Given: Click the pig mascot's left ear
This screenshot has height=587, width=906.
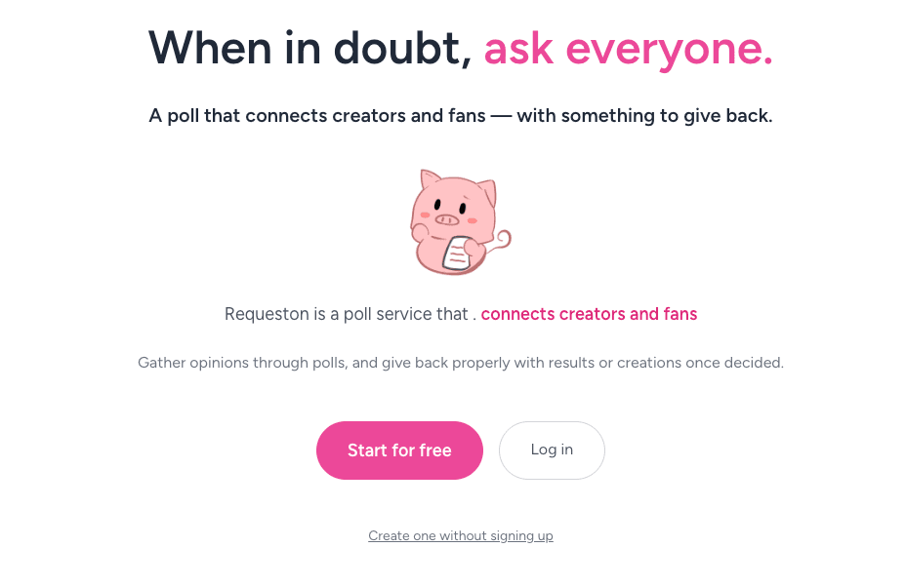Looking at the screenshot, I should [430, 180].
